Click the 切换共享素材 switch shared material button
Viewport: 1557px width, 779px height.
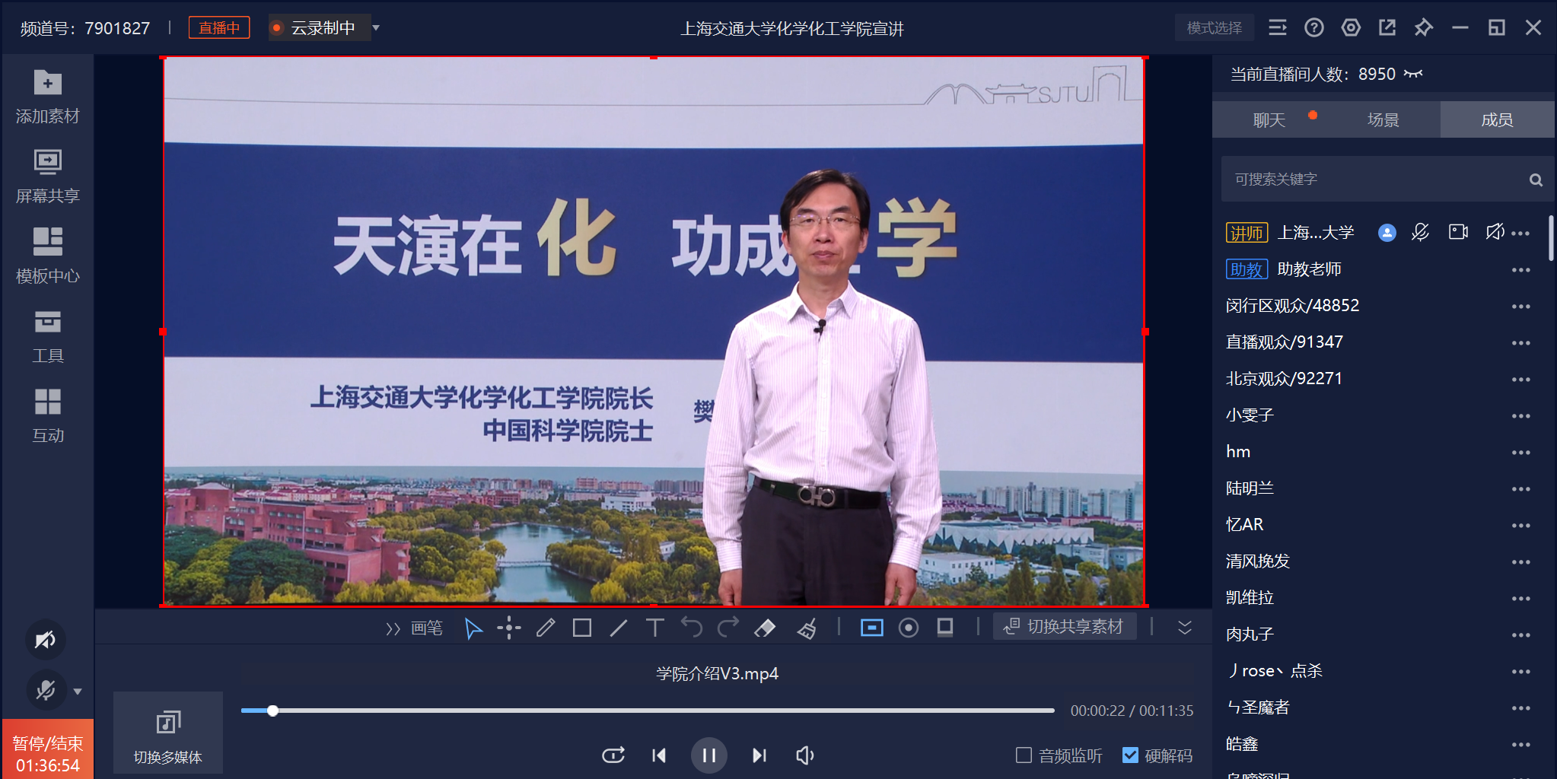click(x=1065, y=627)
